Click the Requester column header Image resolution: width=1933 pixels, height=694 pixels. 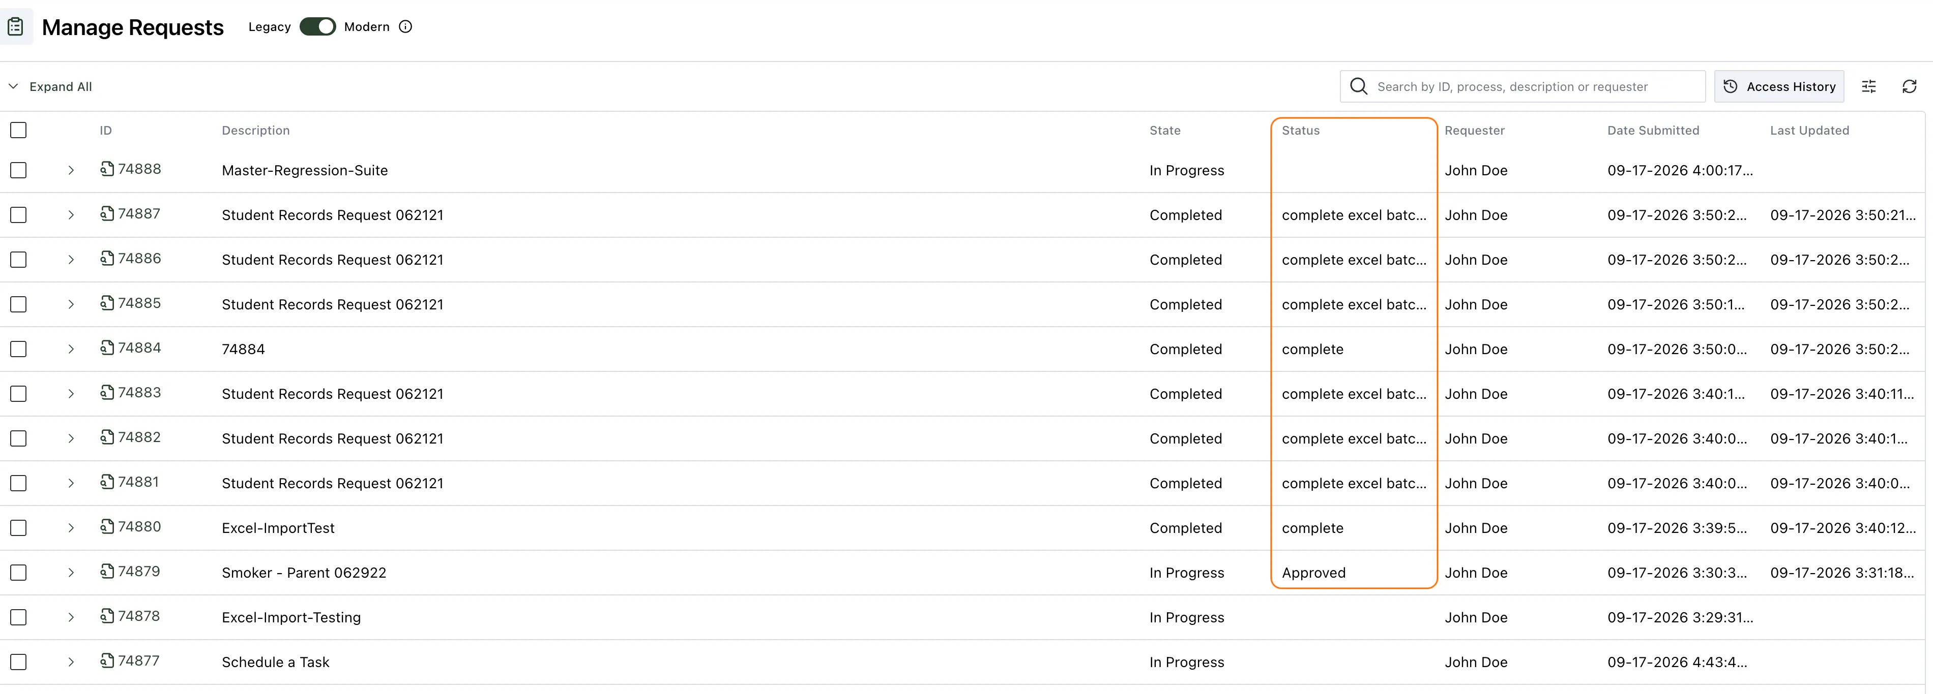click(x=1475, y=131)
